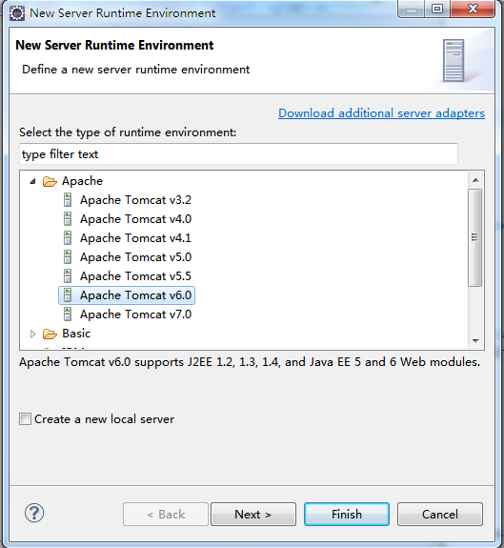This screenshot has width=504, height=548.
Task: Click the runtime list scroll down arrow
Action: (475, 340)
